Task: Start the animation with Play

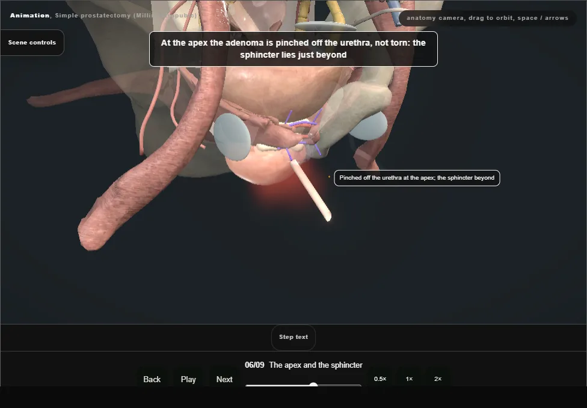Action: (188, 379)
